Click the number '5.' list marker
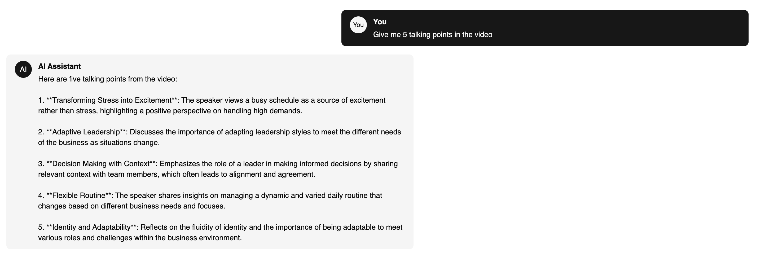765x263 pixels. pyautogui.click(x=41, y=227)
